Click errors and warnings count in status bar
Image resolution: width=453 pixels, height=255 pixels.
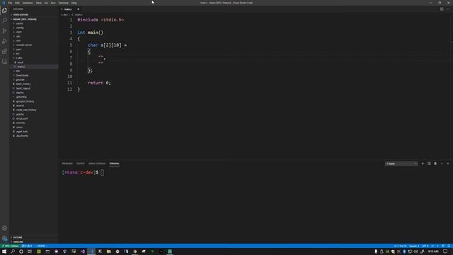[27, 246]
